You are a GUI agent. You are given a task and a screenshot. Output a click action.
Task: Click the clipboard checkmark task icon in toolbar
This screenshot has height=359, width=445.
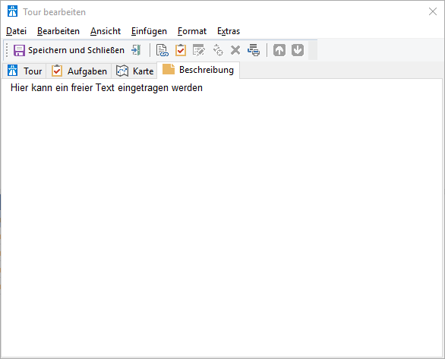pyautogui.click(x=181, y=50)
